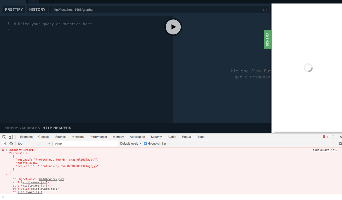
Task: Open DevTools three-dot customize menu
Action: coord(334,137)
